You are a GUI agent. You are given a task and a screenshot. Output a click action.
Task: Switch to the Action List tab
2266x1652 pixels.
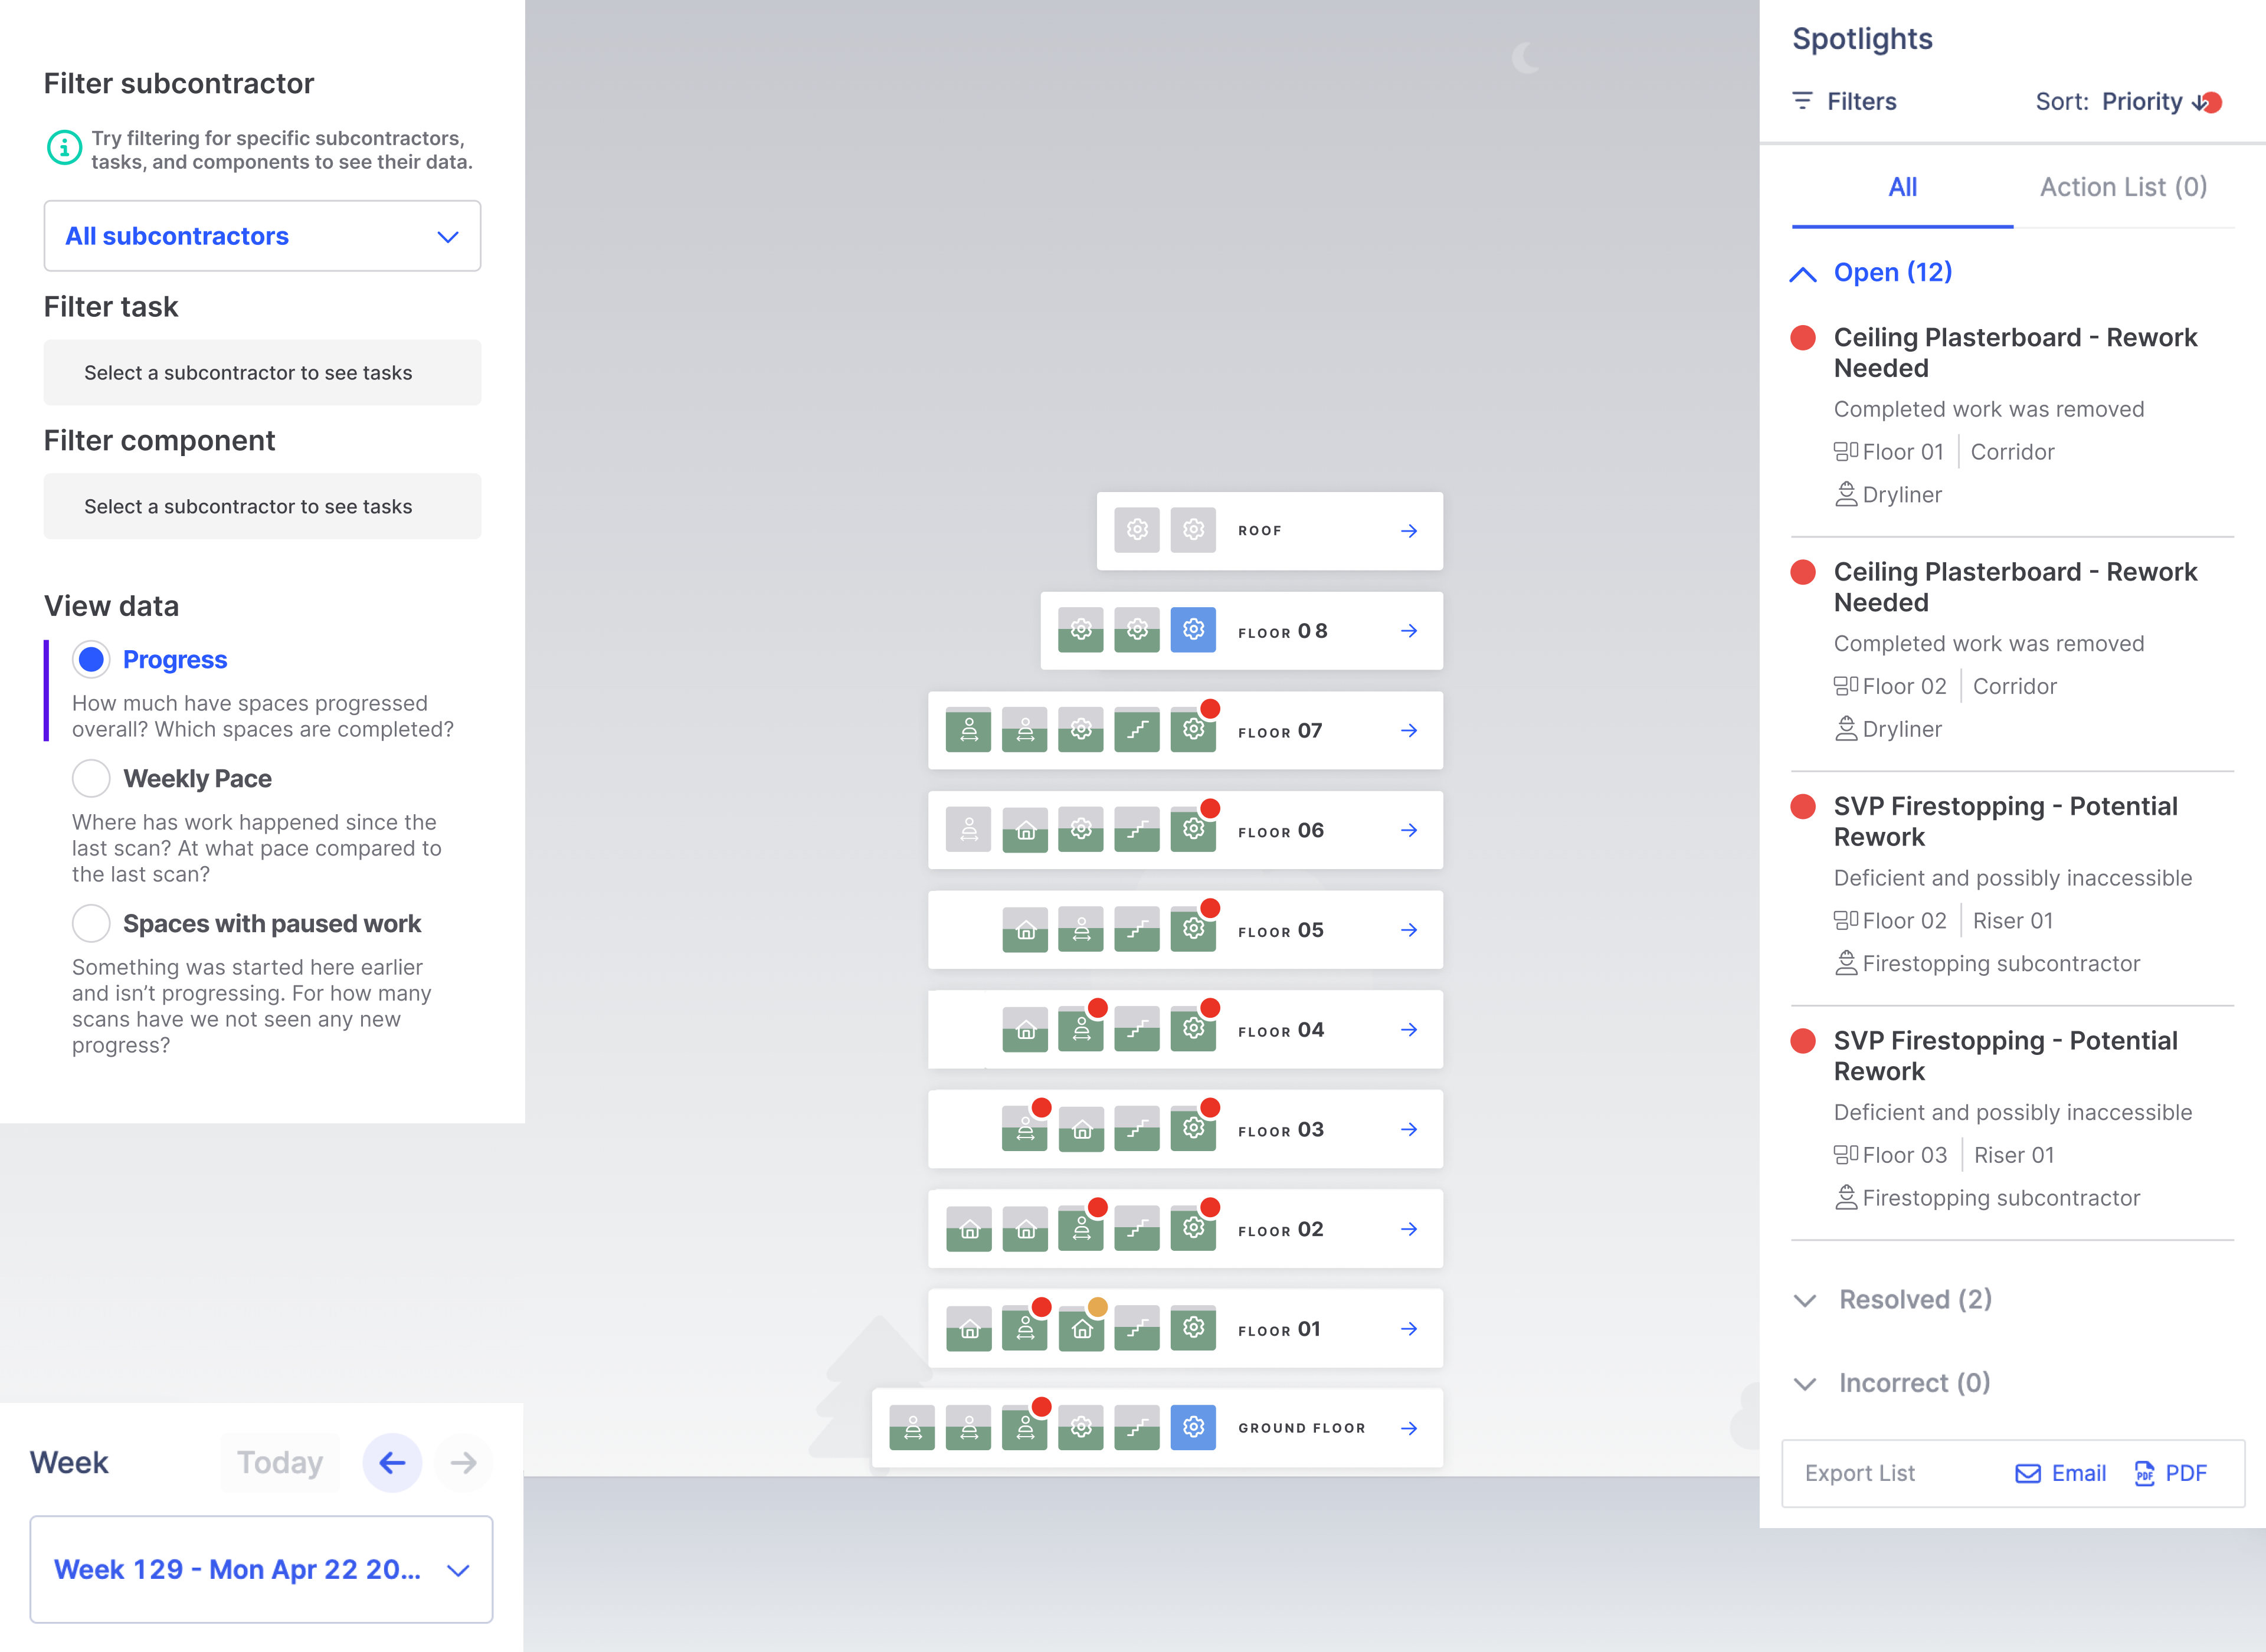tap(2123, 187)
